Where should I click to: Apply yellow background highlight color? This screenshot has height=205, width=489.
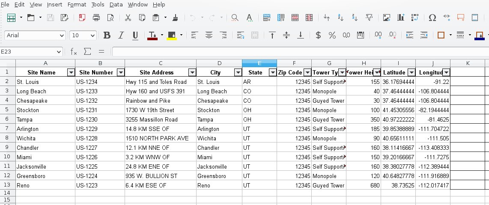pos(172,35)
